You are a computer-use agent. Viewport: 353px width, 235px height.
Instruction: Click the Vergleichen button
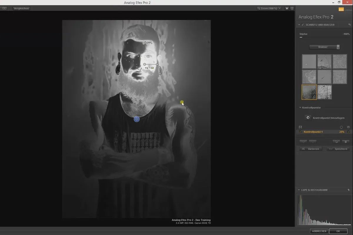coord(21,8)
